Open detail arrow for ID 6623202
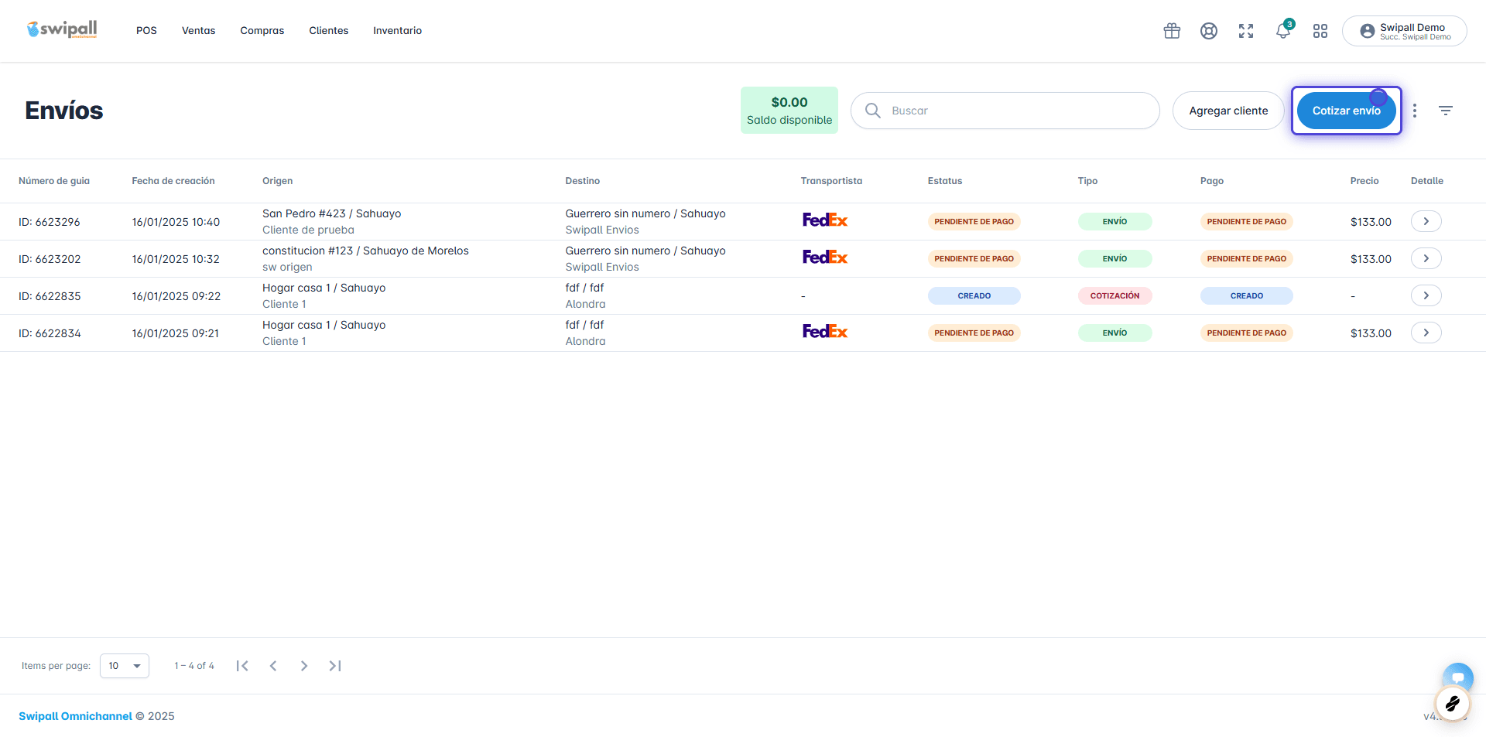 coord(1426,258)
